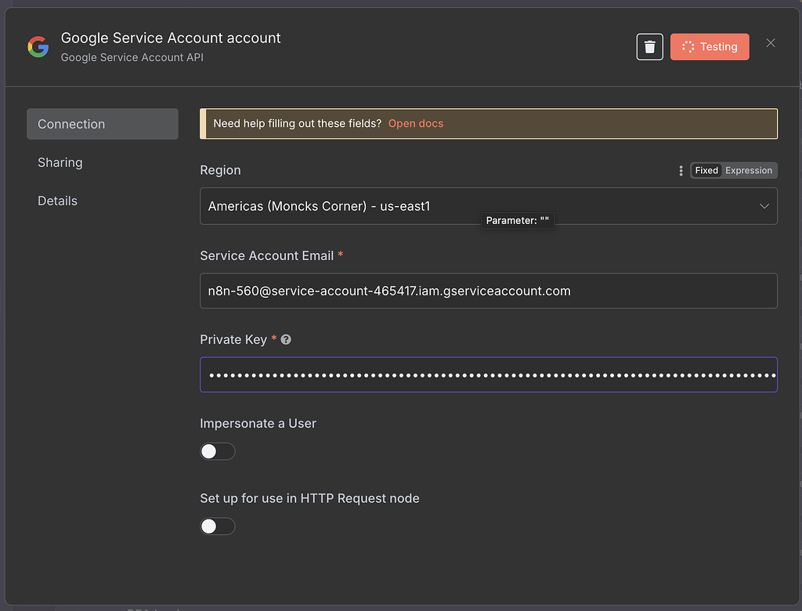Click the Testing button
Viewport: 802px width, 611px height.
[710, 46]
